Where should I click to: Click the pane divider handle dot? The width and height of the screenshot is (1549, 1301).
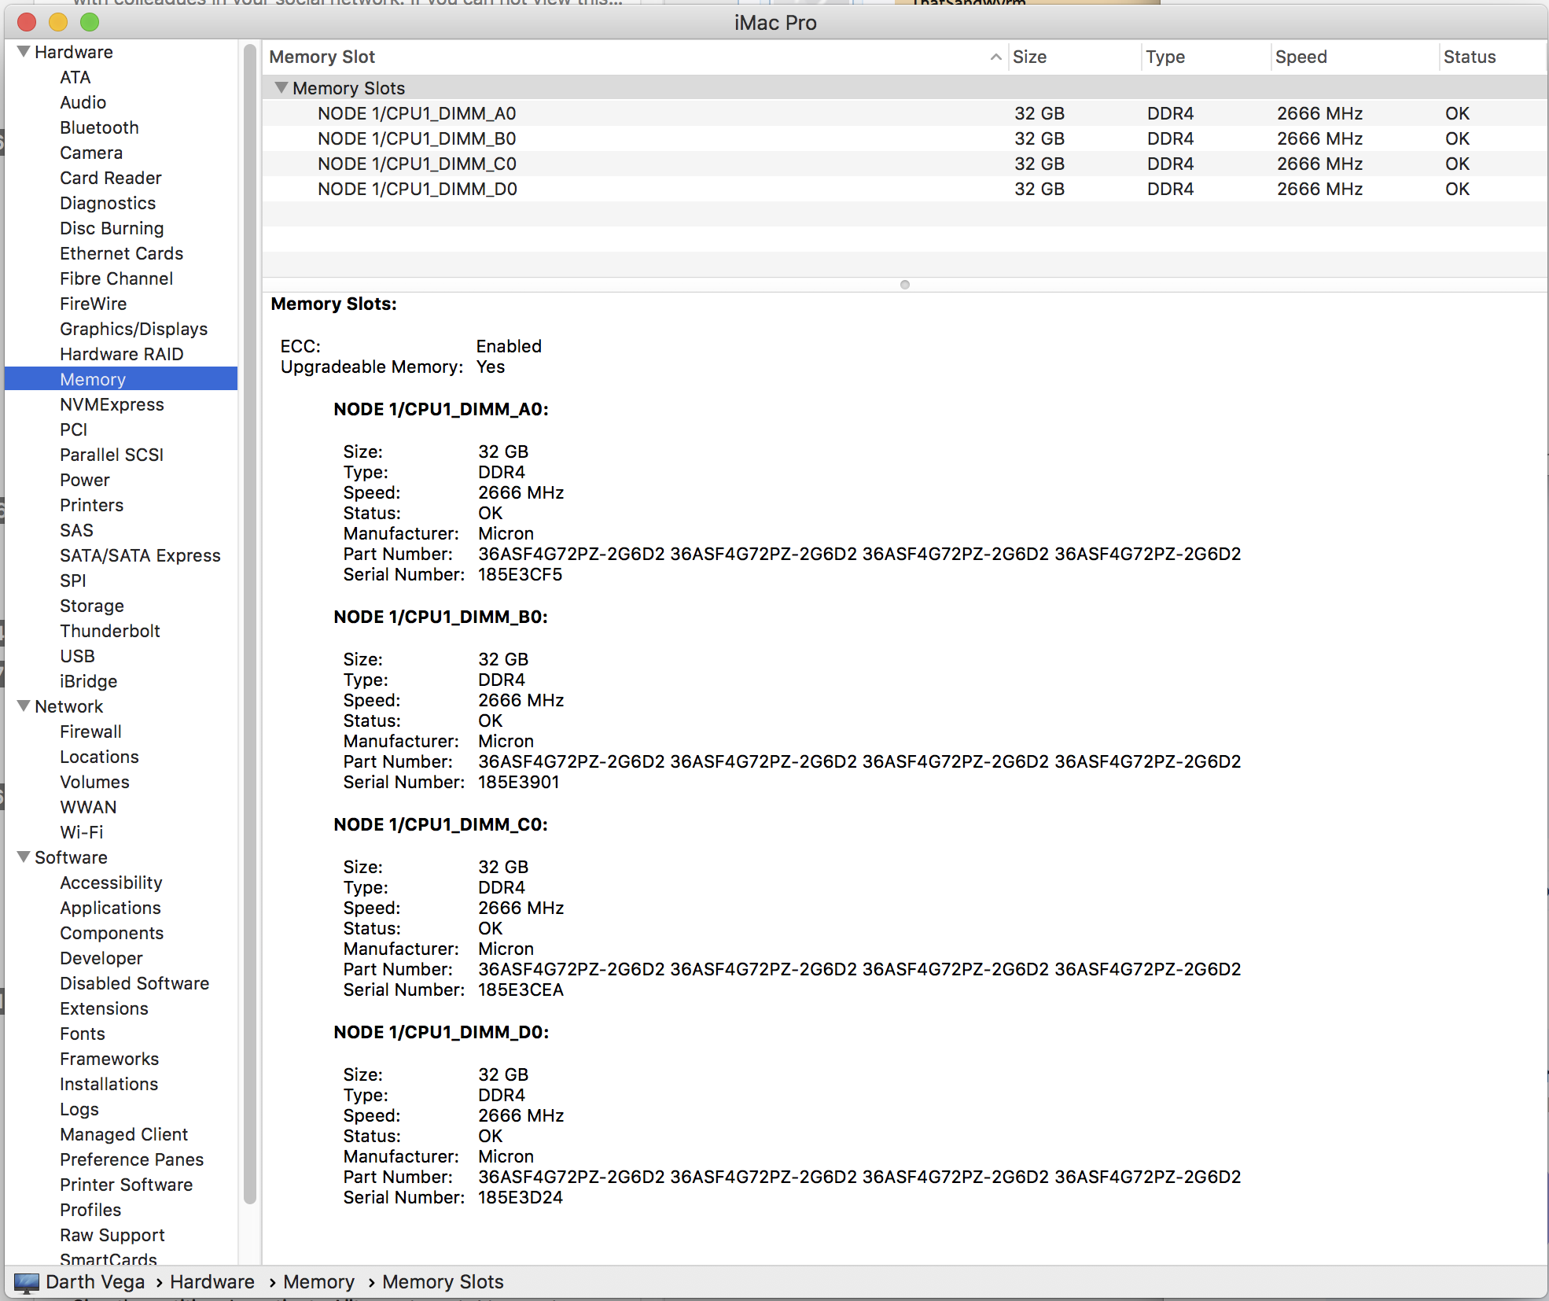904,285
